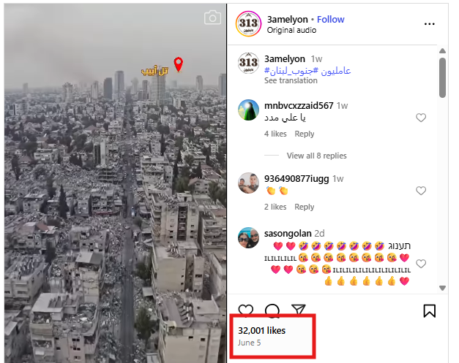Reply to mnbvcxzzaid567's comment

[304, 134]
